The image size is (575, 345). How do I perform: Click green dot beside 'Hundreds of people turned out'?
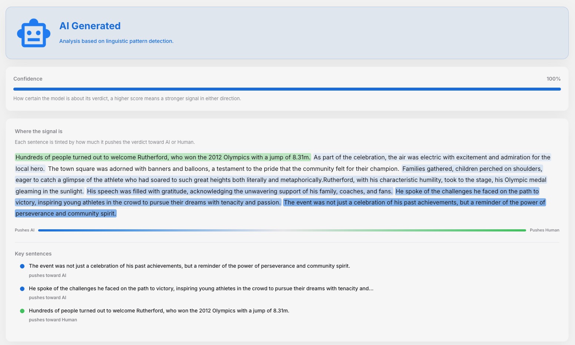(x=22, y=311)
